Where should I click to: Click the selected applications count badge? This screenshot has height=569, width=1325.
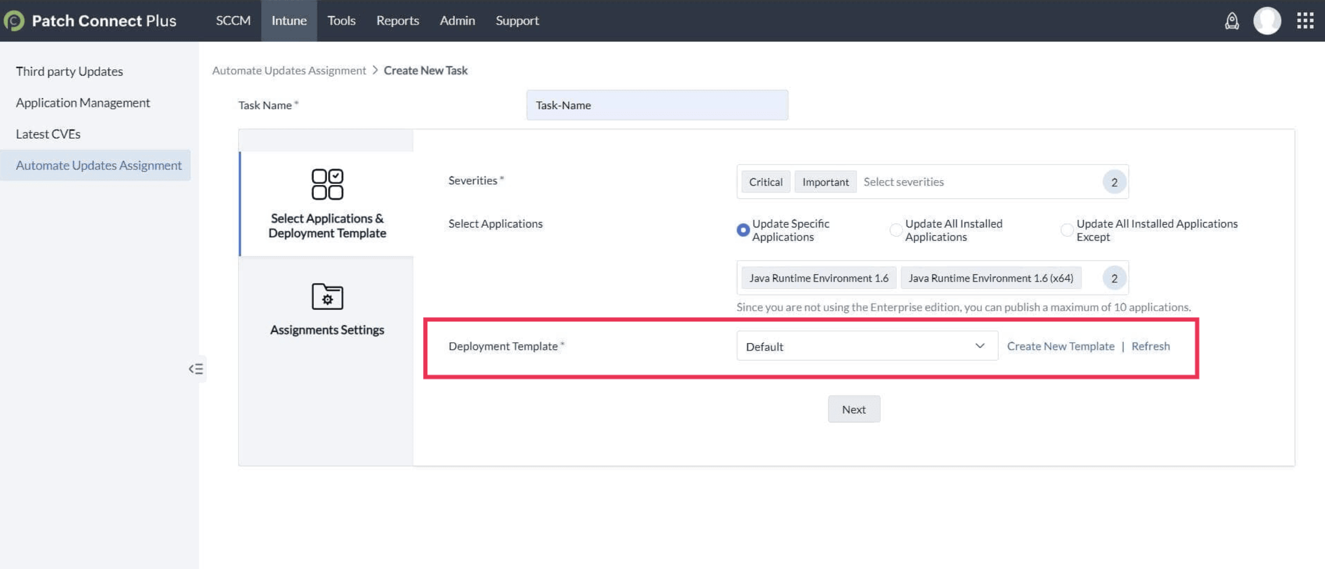(1114, 278)
